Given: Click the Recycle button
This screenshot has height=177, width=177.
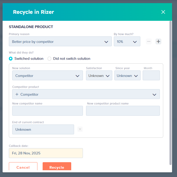Looking at the screenshot, I should (57, 166).
